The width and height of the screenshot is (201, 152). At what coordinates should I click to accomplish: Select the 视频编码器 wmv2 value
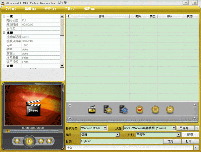[x=41, y=37]
